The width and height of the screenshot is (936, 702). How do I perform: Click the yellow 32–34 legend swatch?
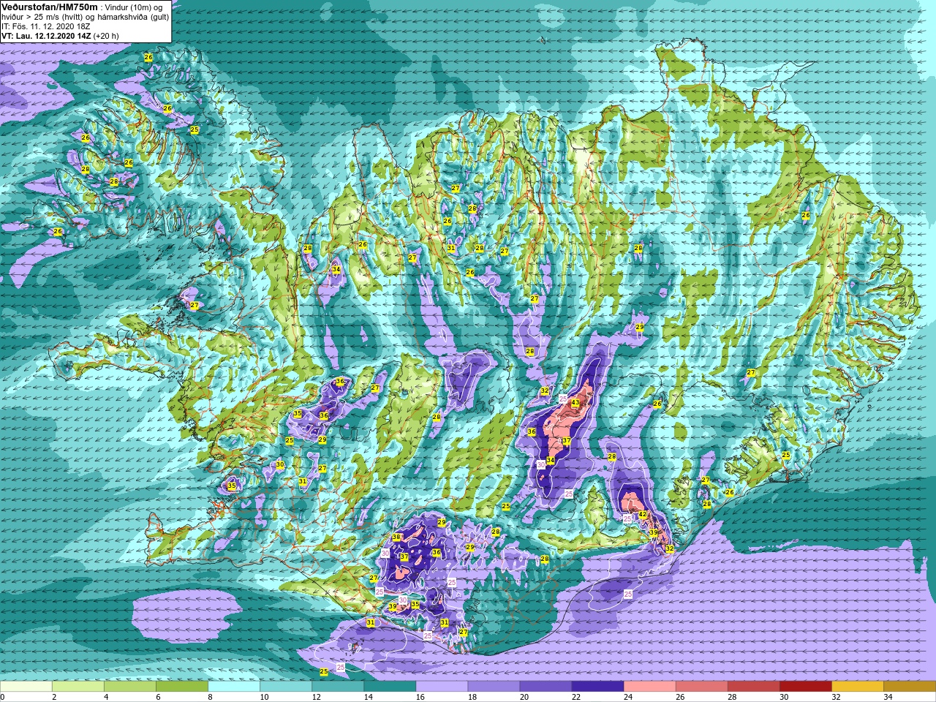[x=857, y=687]
